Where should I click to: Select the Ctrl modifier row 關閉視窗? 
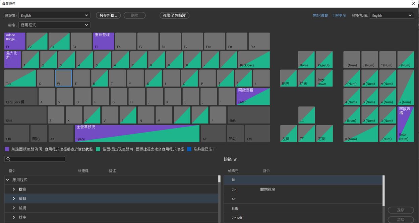[303, 190]
